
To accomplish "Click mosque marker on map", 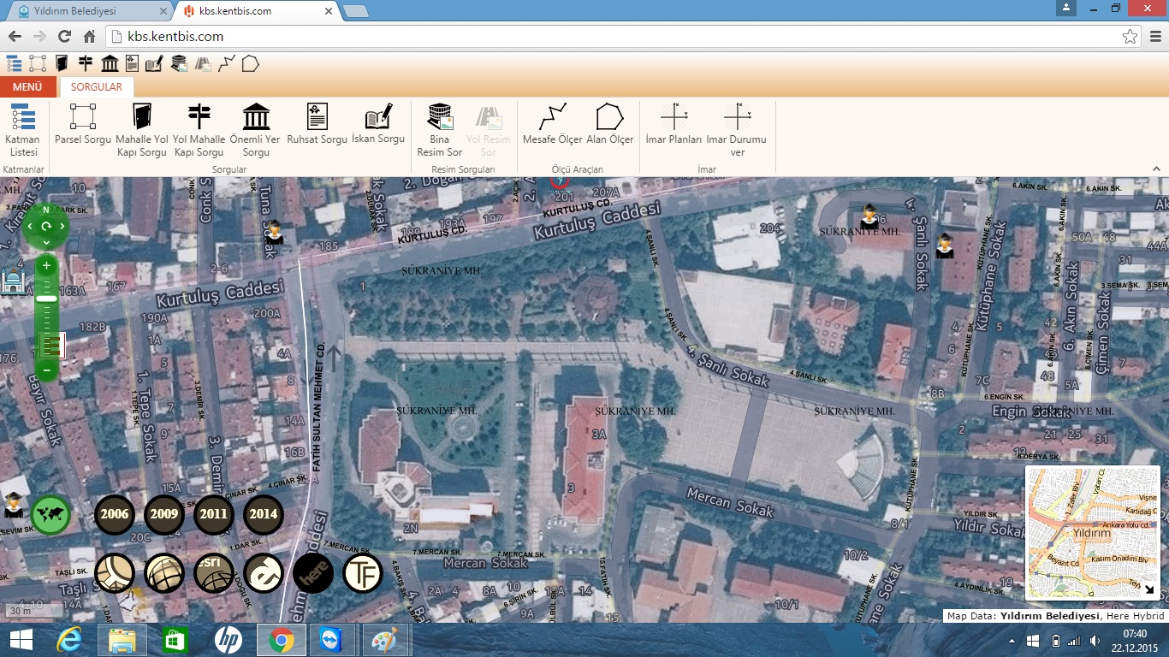I will coord(12,280).
